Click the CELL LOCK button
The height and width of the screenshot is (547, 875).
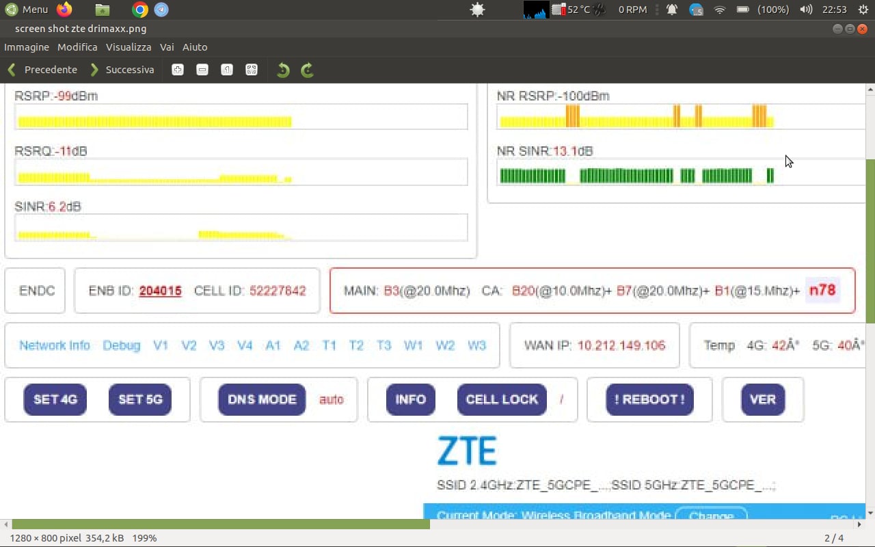tap(502, 399)
